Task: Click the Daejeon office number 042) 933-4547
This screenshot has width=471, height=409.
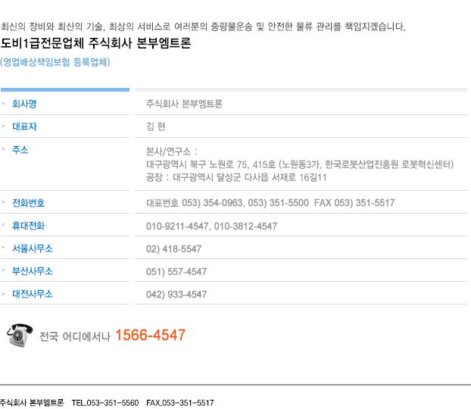Action: pyautogui.click(x=176, y=294)
